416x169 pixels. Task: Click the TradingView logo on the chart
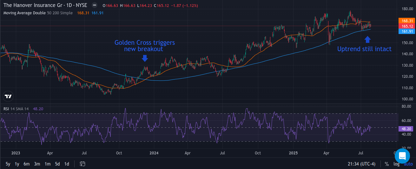click(9, 96)
